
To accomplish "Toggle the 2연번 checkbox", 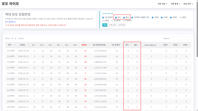I will 152,18.
